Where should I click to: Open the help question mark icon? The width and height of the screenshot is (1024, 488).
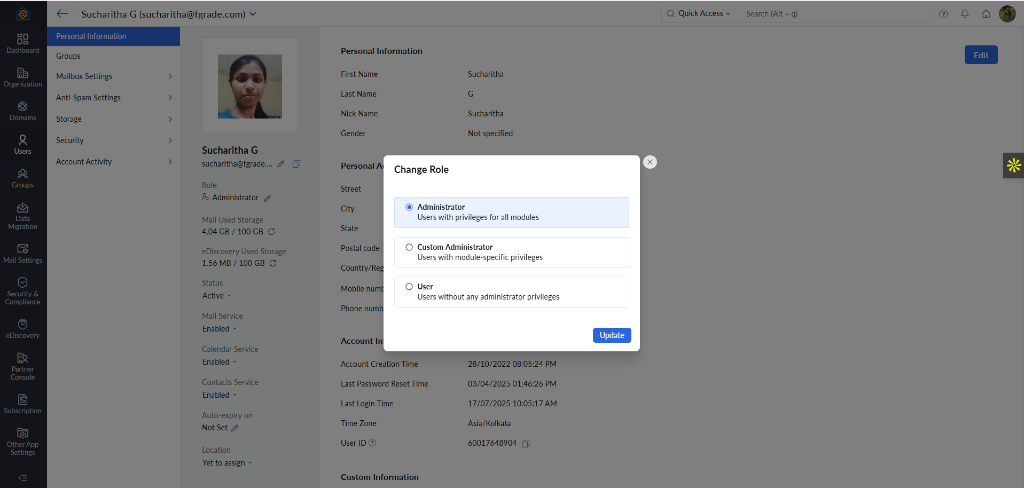pos(943,14)
